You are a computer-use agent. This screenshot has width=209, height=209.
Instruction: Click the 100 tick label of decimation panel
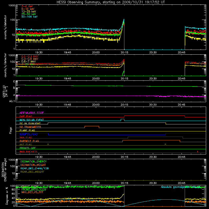point(13,166)
